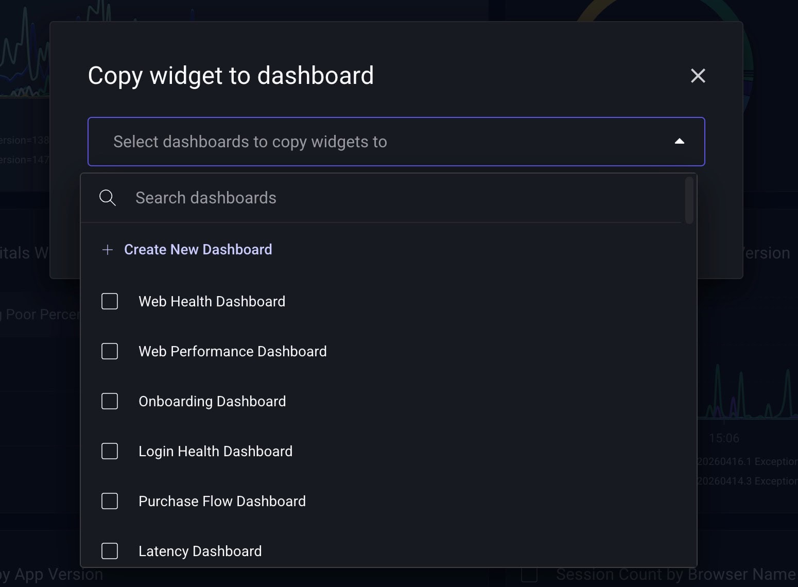798x587 pixels.
Task: Enable the Onboarding Dashboard checkbox
Action: pos(109,401)
